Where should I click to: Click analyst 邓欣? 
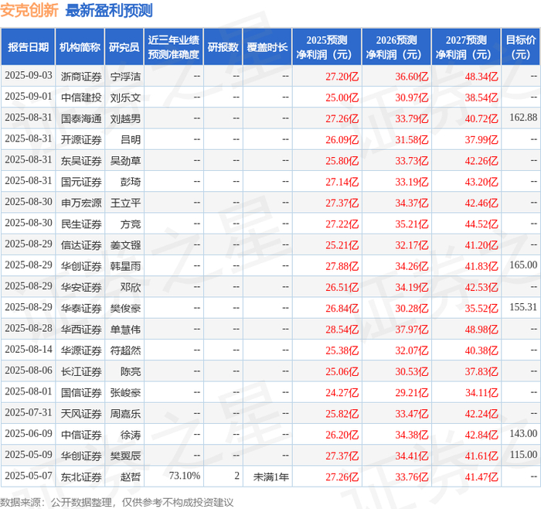click(x=131, y=287)
